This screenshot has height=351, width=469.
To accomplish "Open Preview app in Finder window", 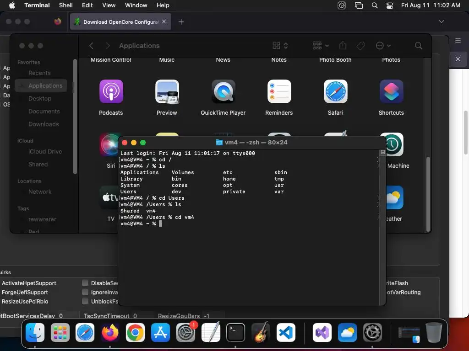I will pyautogui.click(x=167, y=91).
